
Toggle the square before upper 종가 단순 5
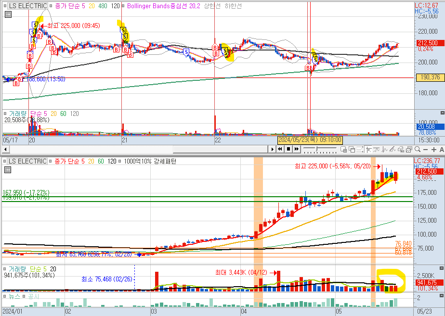[x=51, y=6]
